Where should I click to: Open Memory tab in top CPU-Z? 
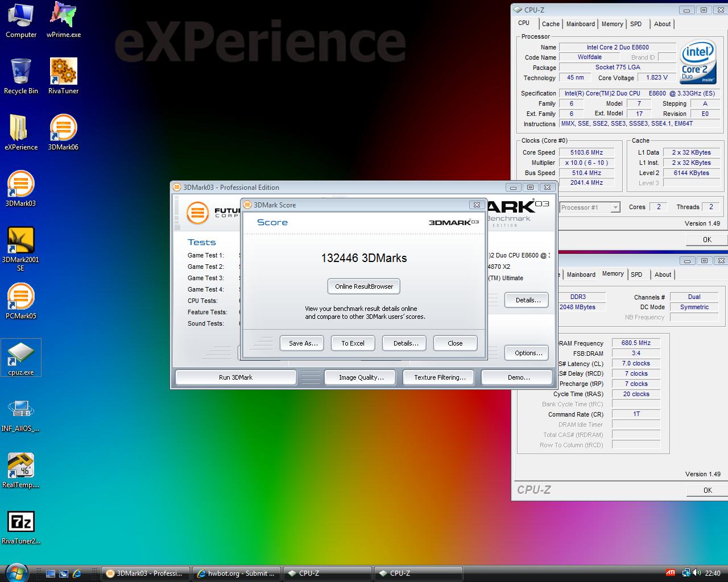613,24
